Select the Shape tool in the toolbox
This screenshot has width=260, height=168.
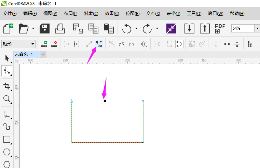pyautogui.click(x=7, y=71)
